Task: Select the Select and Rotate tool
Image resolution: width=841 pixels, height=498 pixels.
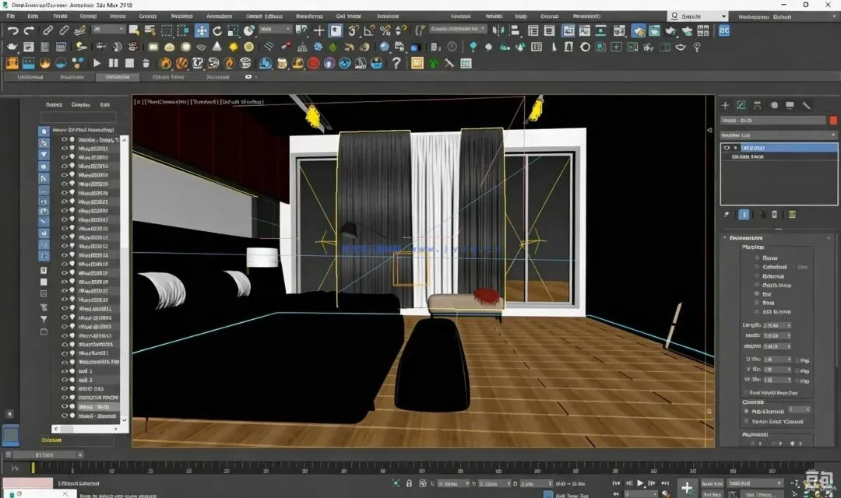Action: pyautogui.click(x=217, y=30)
